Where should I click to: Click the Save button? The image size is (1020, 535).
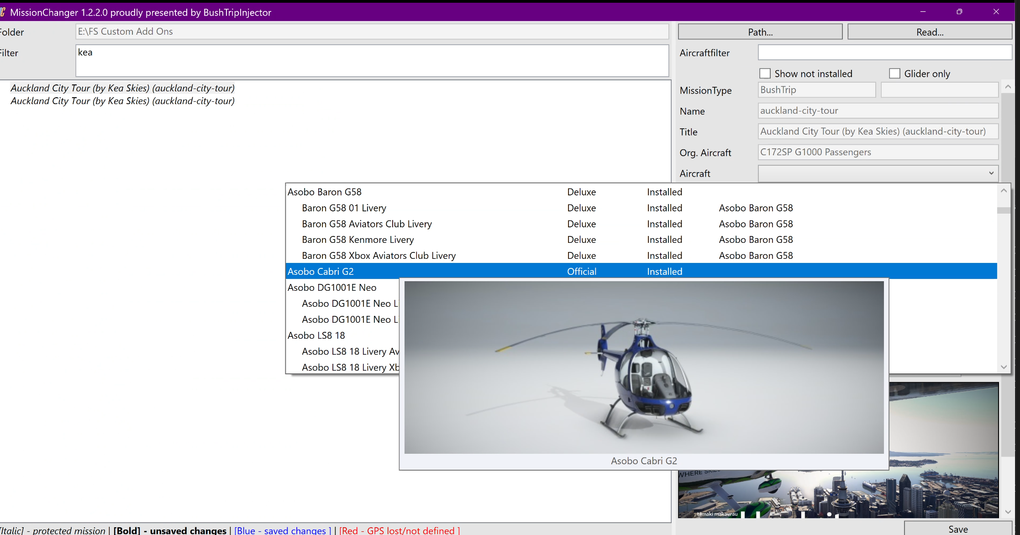958,529
